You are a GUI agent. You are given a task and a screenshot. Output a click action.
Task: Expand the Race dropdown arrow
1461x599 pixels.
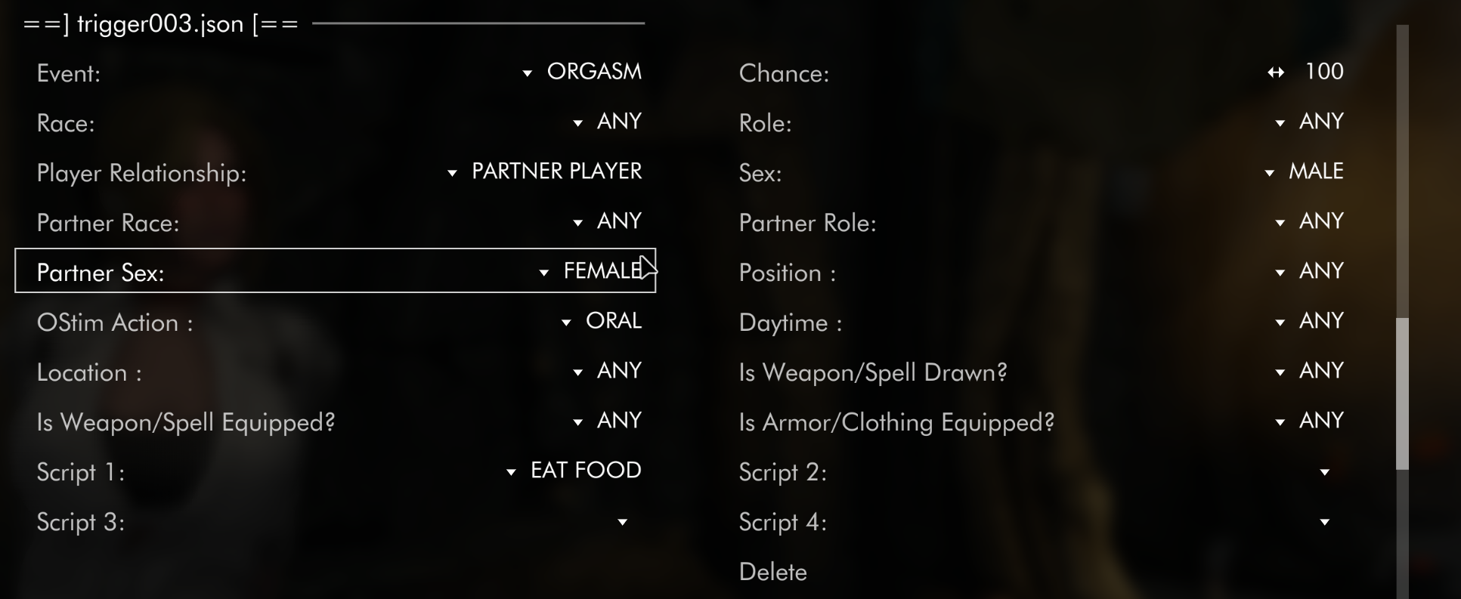tap(577, 123)
